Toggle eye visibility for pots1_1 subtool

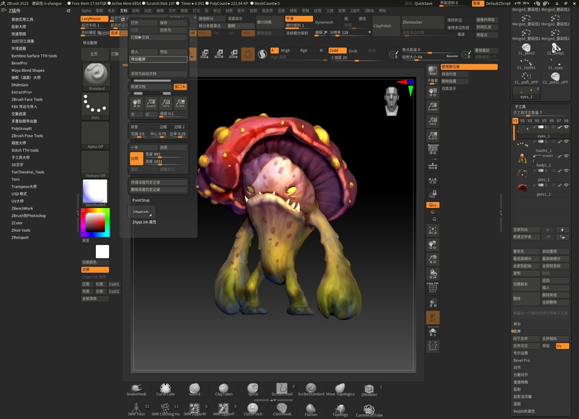click(566, 185)
